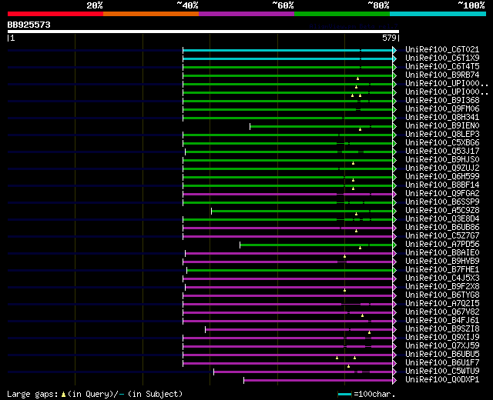Screen dimensions: 493x400
Task: Open hit UniRef100_C6T021
Action: pyautogui.click(x=442, y=49)
